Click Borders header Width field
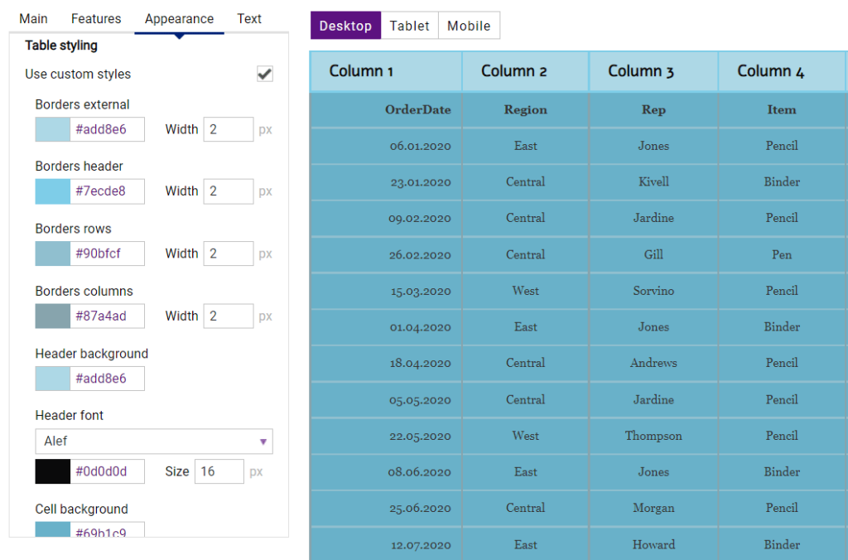The image size is (848, 560). [x=229, y=191]
